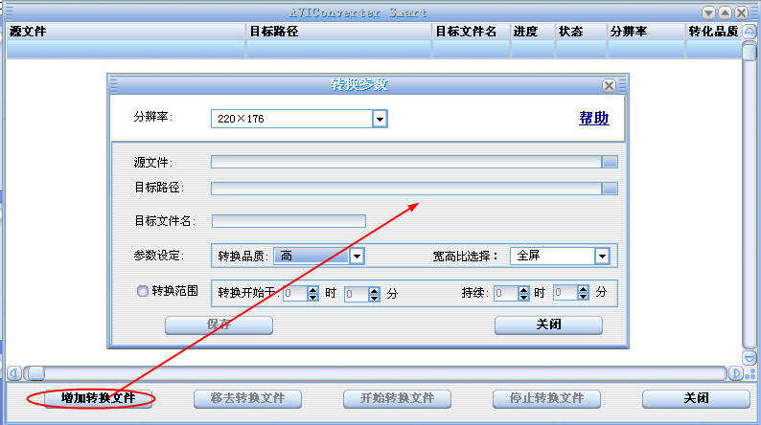
Task: Click the 开始转换文件 button
Action: 397,398
